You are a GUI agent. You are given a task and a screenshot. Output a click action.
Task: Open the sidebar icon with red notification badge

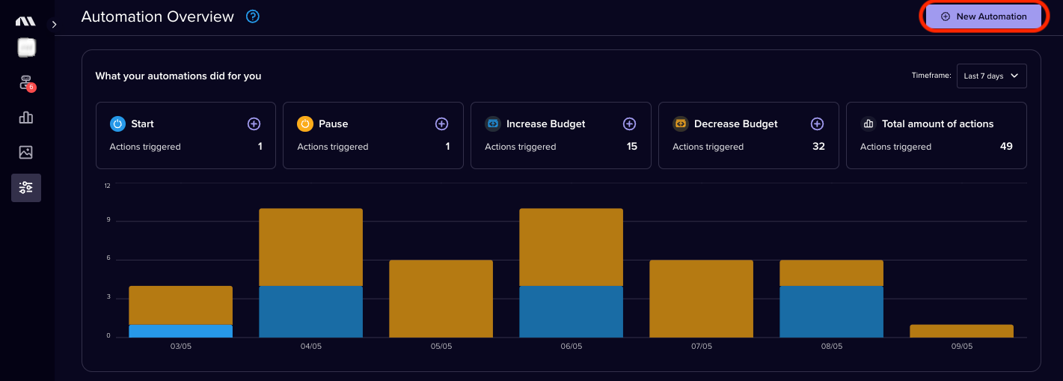[x=26, y=83]
